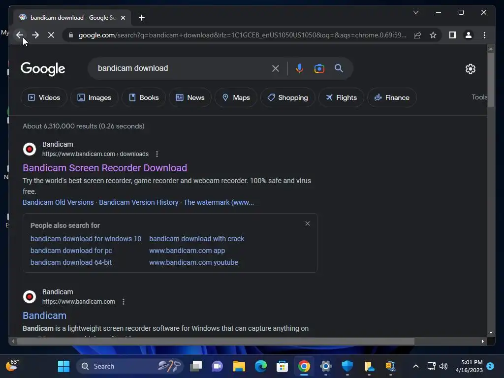504x378 pixels.
Task: Search by image with the camera icon
Action: pyautogui.click(x=319, y=68)
